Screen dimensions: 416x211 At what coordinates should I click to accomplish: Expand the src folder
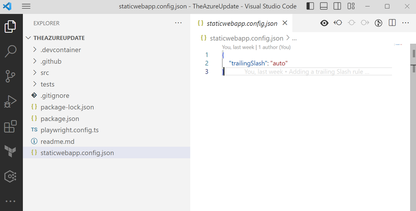click(x=107, y=73)
